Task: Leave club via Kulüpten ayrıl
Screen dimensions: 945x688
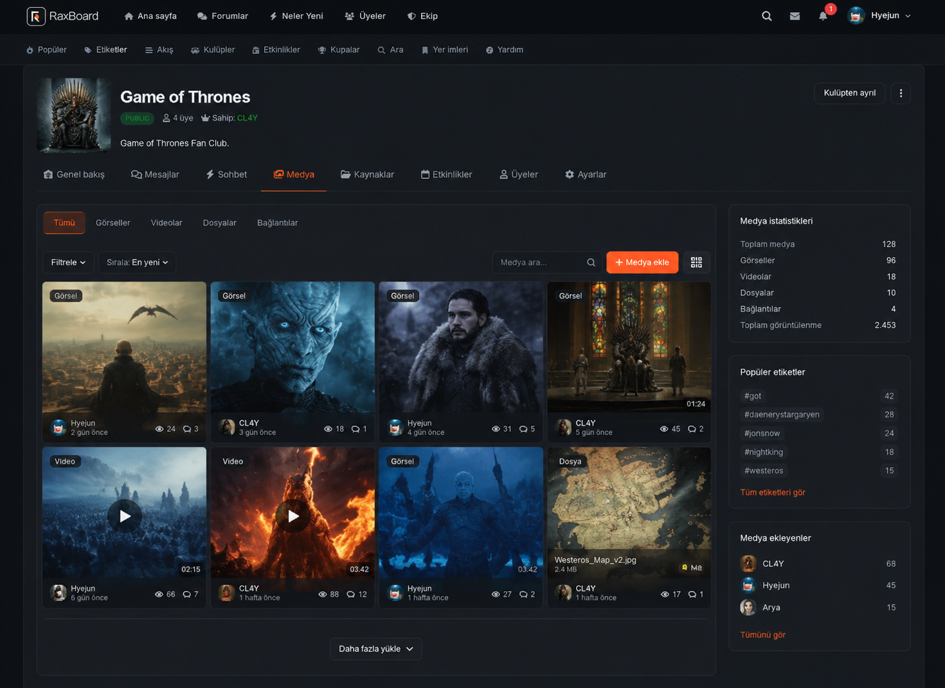Action: tap(849, 93)
